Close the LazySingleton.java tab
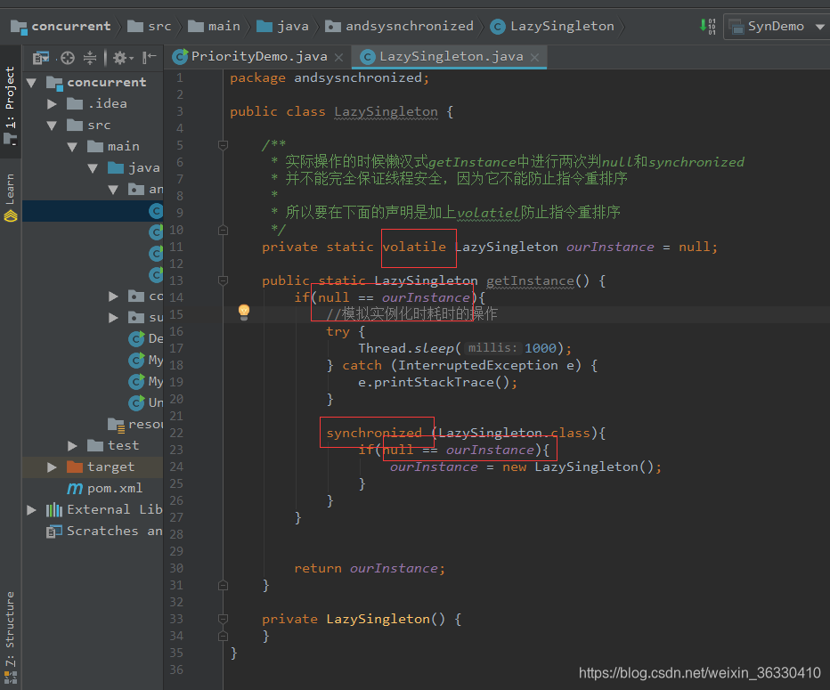 point(535,57)
